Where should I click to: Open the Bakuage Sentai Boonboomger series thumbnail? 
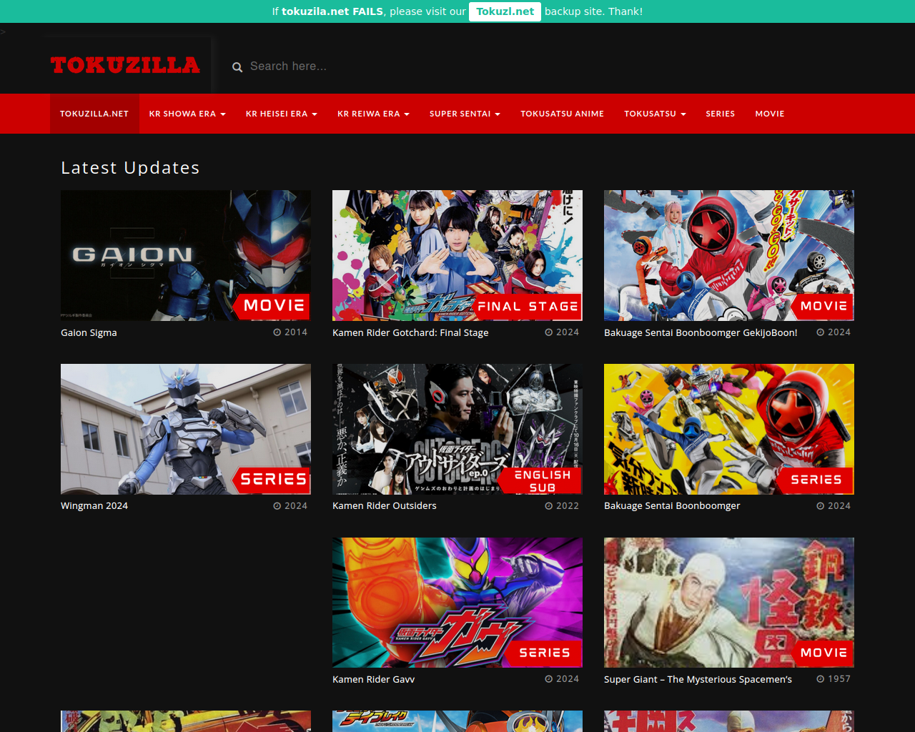click(x=729, y=429)
